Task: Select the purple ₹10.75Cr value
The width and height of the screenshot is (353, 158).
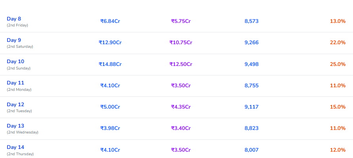Action: [x=181, y=43]
